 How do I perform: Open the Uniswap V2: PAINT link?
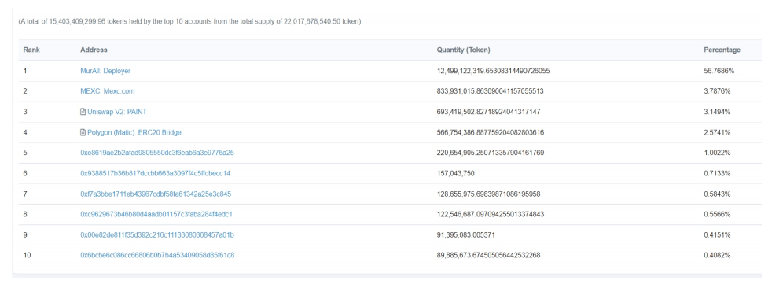pyautogui.click(x=117, y=112)
